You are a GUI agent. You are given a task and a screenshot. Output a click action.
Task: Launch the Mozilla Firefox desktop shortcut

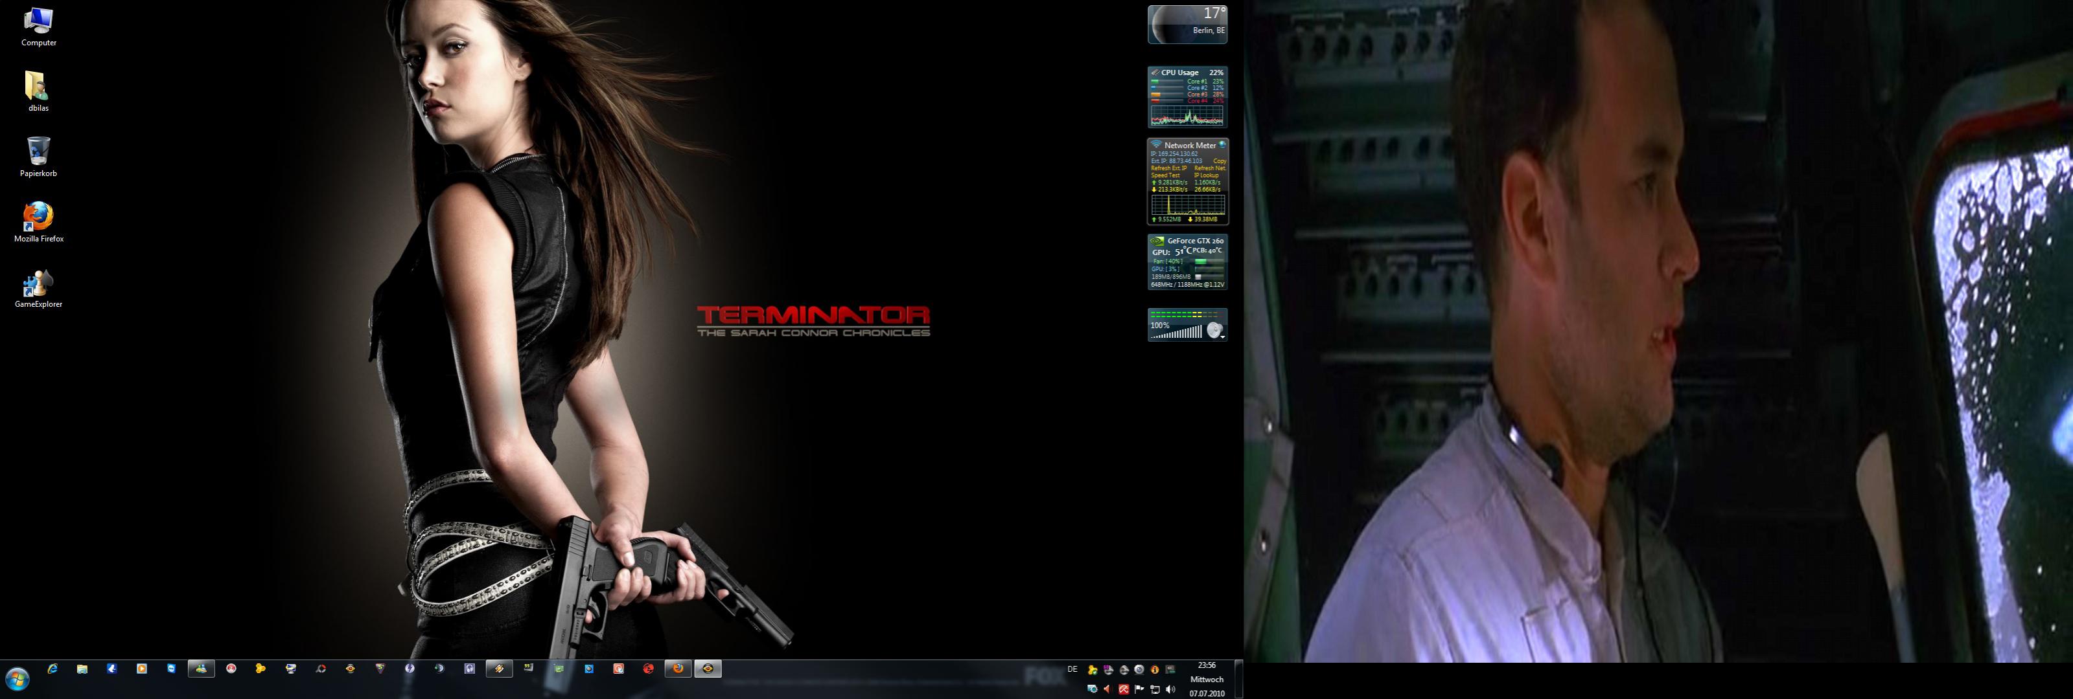[39, 223]
